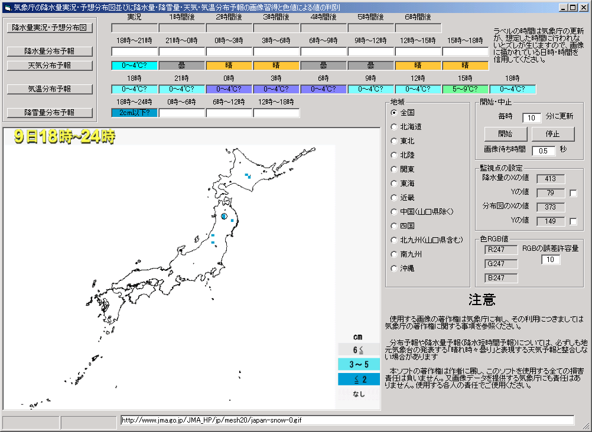Click the application icon in title bar
The image size is (592, 432).
(x=8, y=8)
